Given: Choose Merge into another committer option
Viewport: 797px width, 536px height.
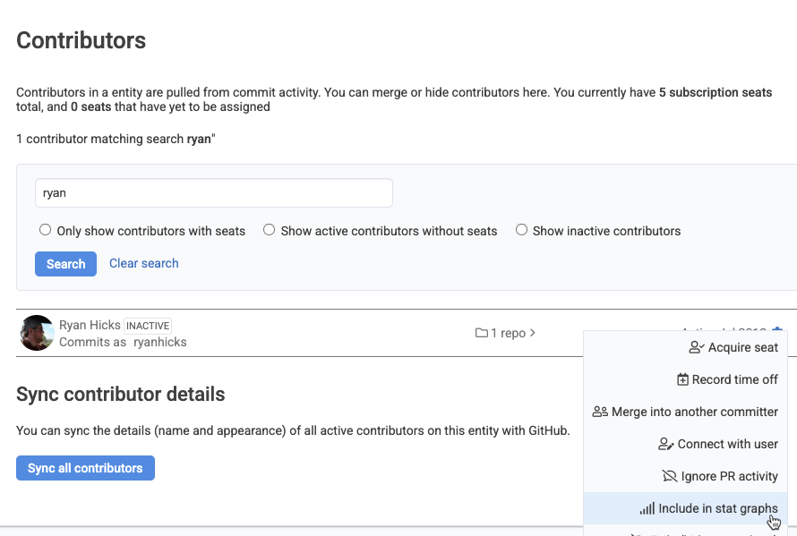Looking at the screenshot, I should tap(694, 412).
